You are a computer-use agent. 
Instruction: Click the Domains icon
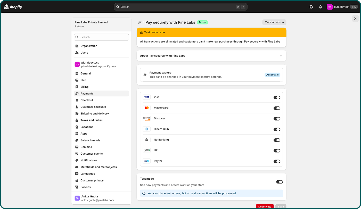point(77,147)
